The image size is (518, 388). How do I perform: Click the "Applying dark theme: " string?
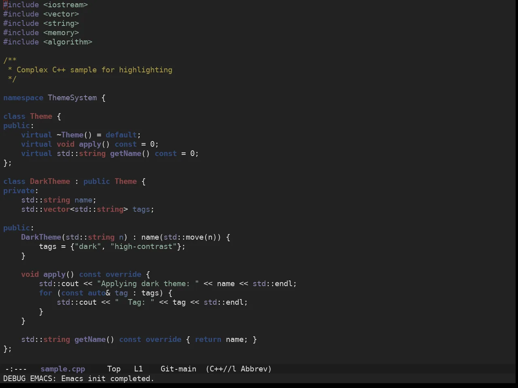pos(148,284)
